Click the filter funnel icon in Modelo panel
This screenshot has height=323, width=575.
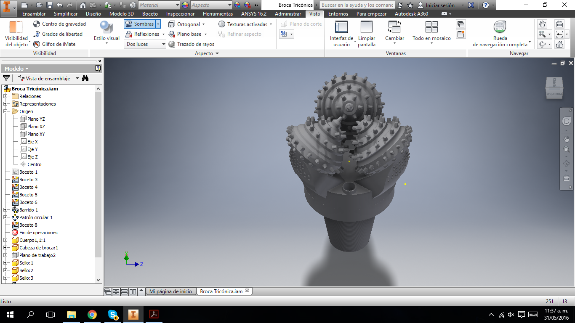coord(6,78)
